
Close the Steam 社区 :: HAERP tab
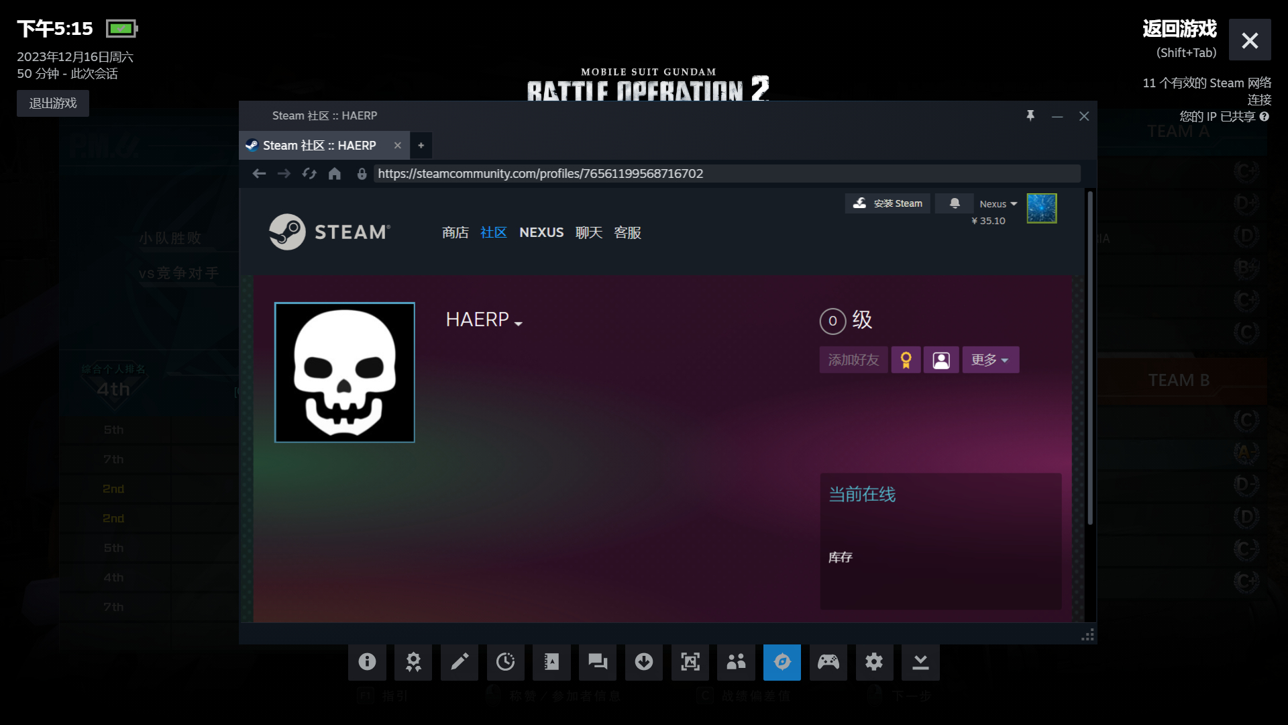(398, 145)
